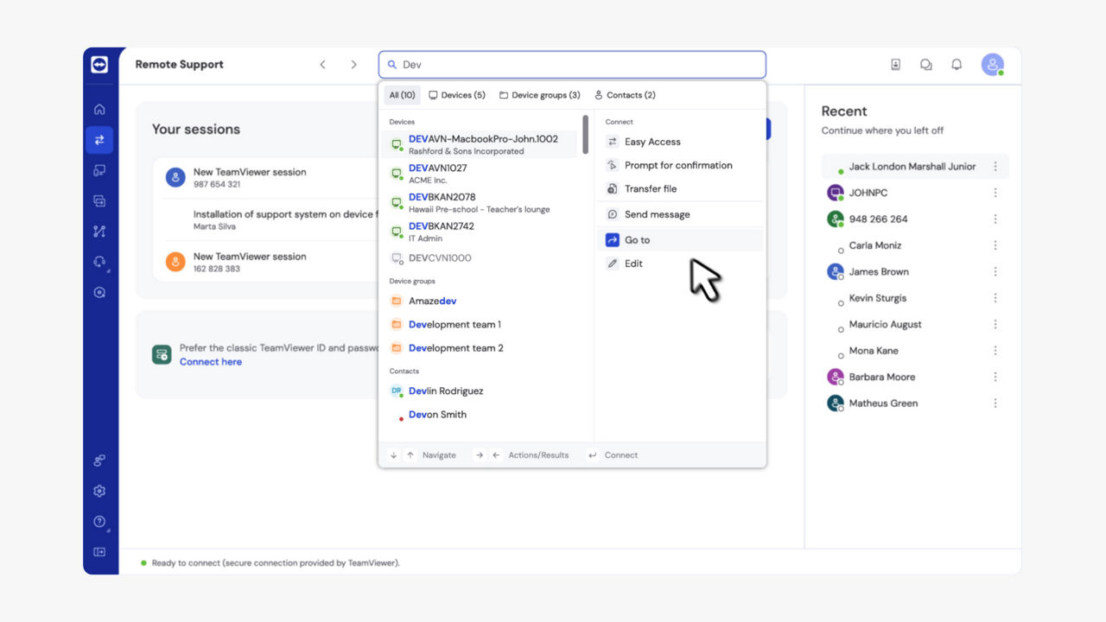Open Marta Silva installation session

(271, 220)
